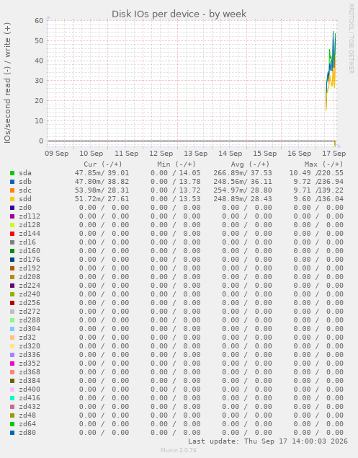Image resolution: width=358 pixels, height=458 pixels.
Task: Click sdc minimum write value 13.72
Action: tap(189, 190)
